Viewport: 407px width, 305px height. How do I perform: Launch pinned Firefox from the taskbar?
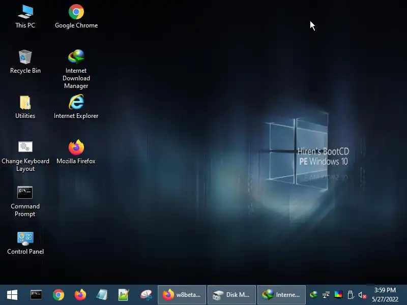point(80,295)
